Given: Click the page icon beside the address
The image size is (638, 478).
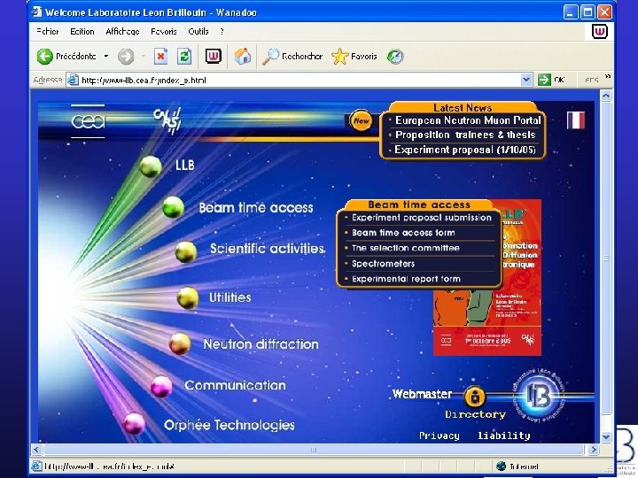Looking at the screenshot, I should 73,80.
